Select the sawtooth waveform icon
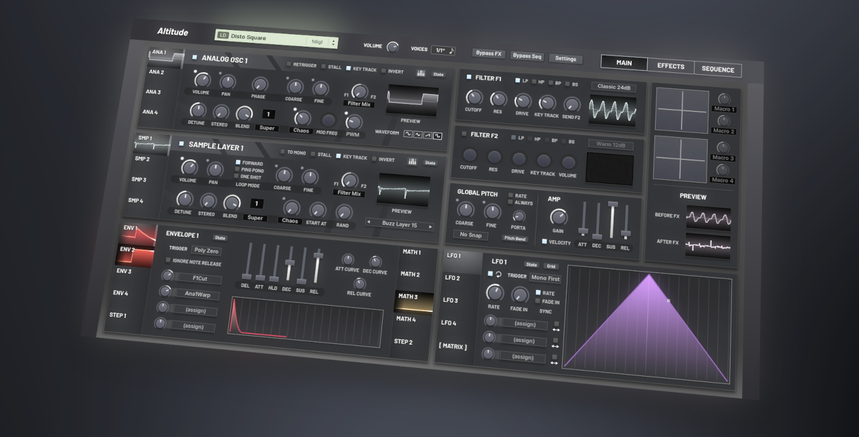The height and width of the screenshot is (437, 859). pyautogui.click(x=428, y=135)
